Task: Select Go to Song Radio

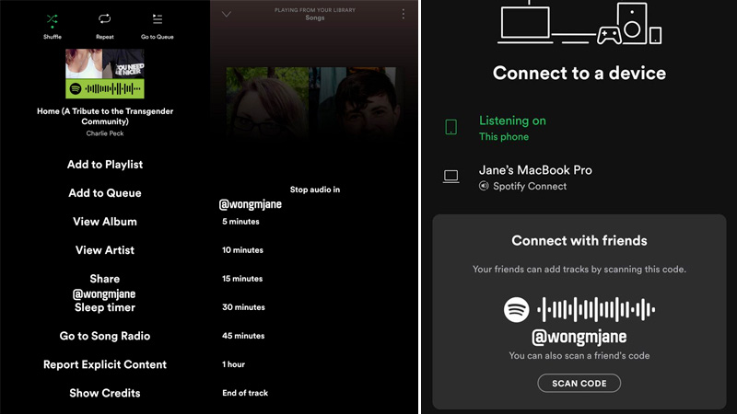Action: tap(105, 336)
